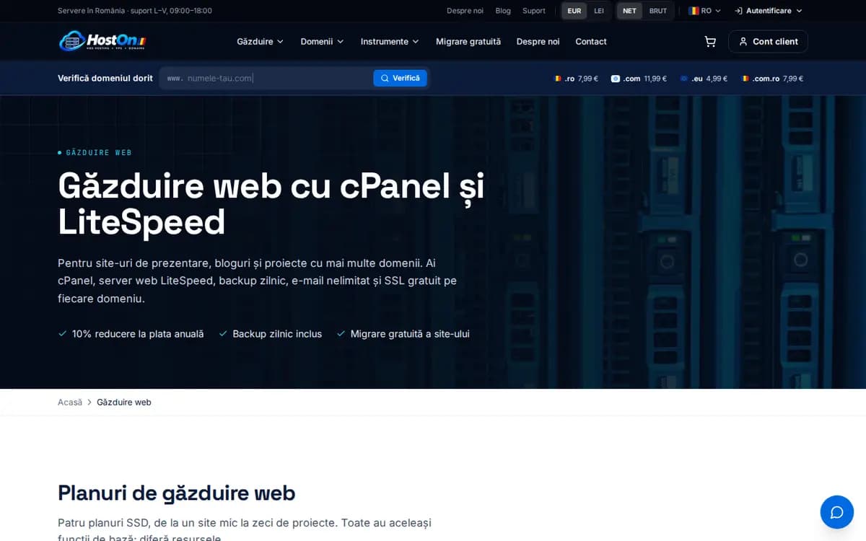866x541 pixels.
Task: Click the 'Găzduire web' breadcrumb text
Action: click(x=124, y=403)
